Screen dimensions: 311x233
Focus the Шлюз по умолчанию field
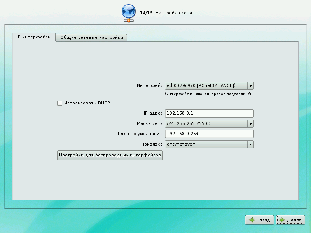(x=209, y=134)
